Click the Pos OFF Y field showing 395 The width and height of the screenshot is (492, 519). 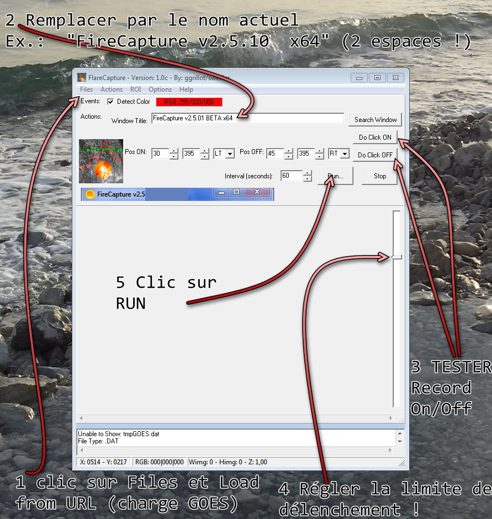306,153
